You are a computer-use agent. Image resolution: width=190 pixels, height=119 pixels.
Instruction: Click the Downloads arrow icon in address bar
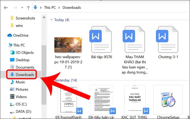(x=35, y=7)
